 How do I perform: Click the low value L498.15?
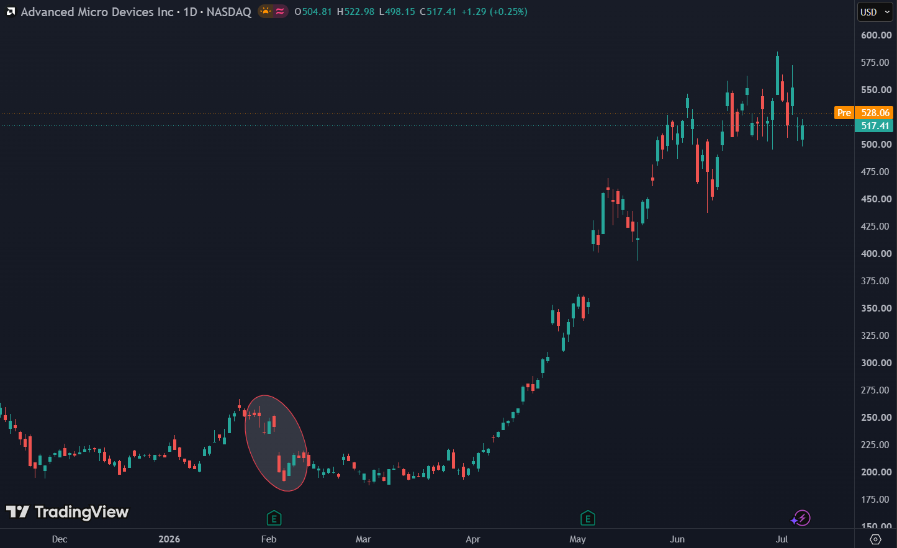point(397,12)
